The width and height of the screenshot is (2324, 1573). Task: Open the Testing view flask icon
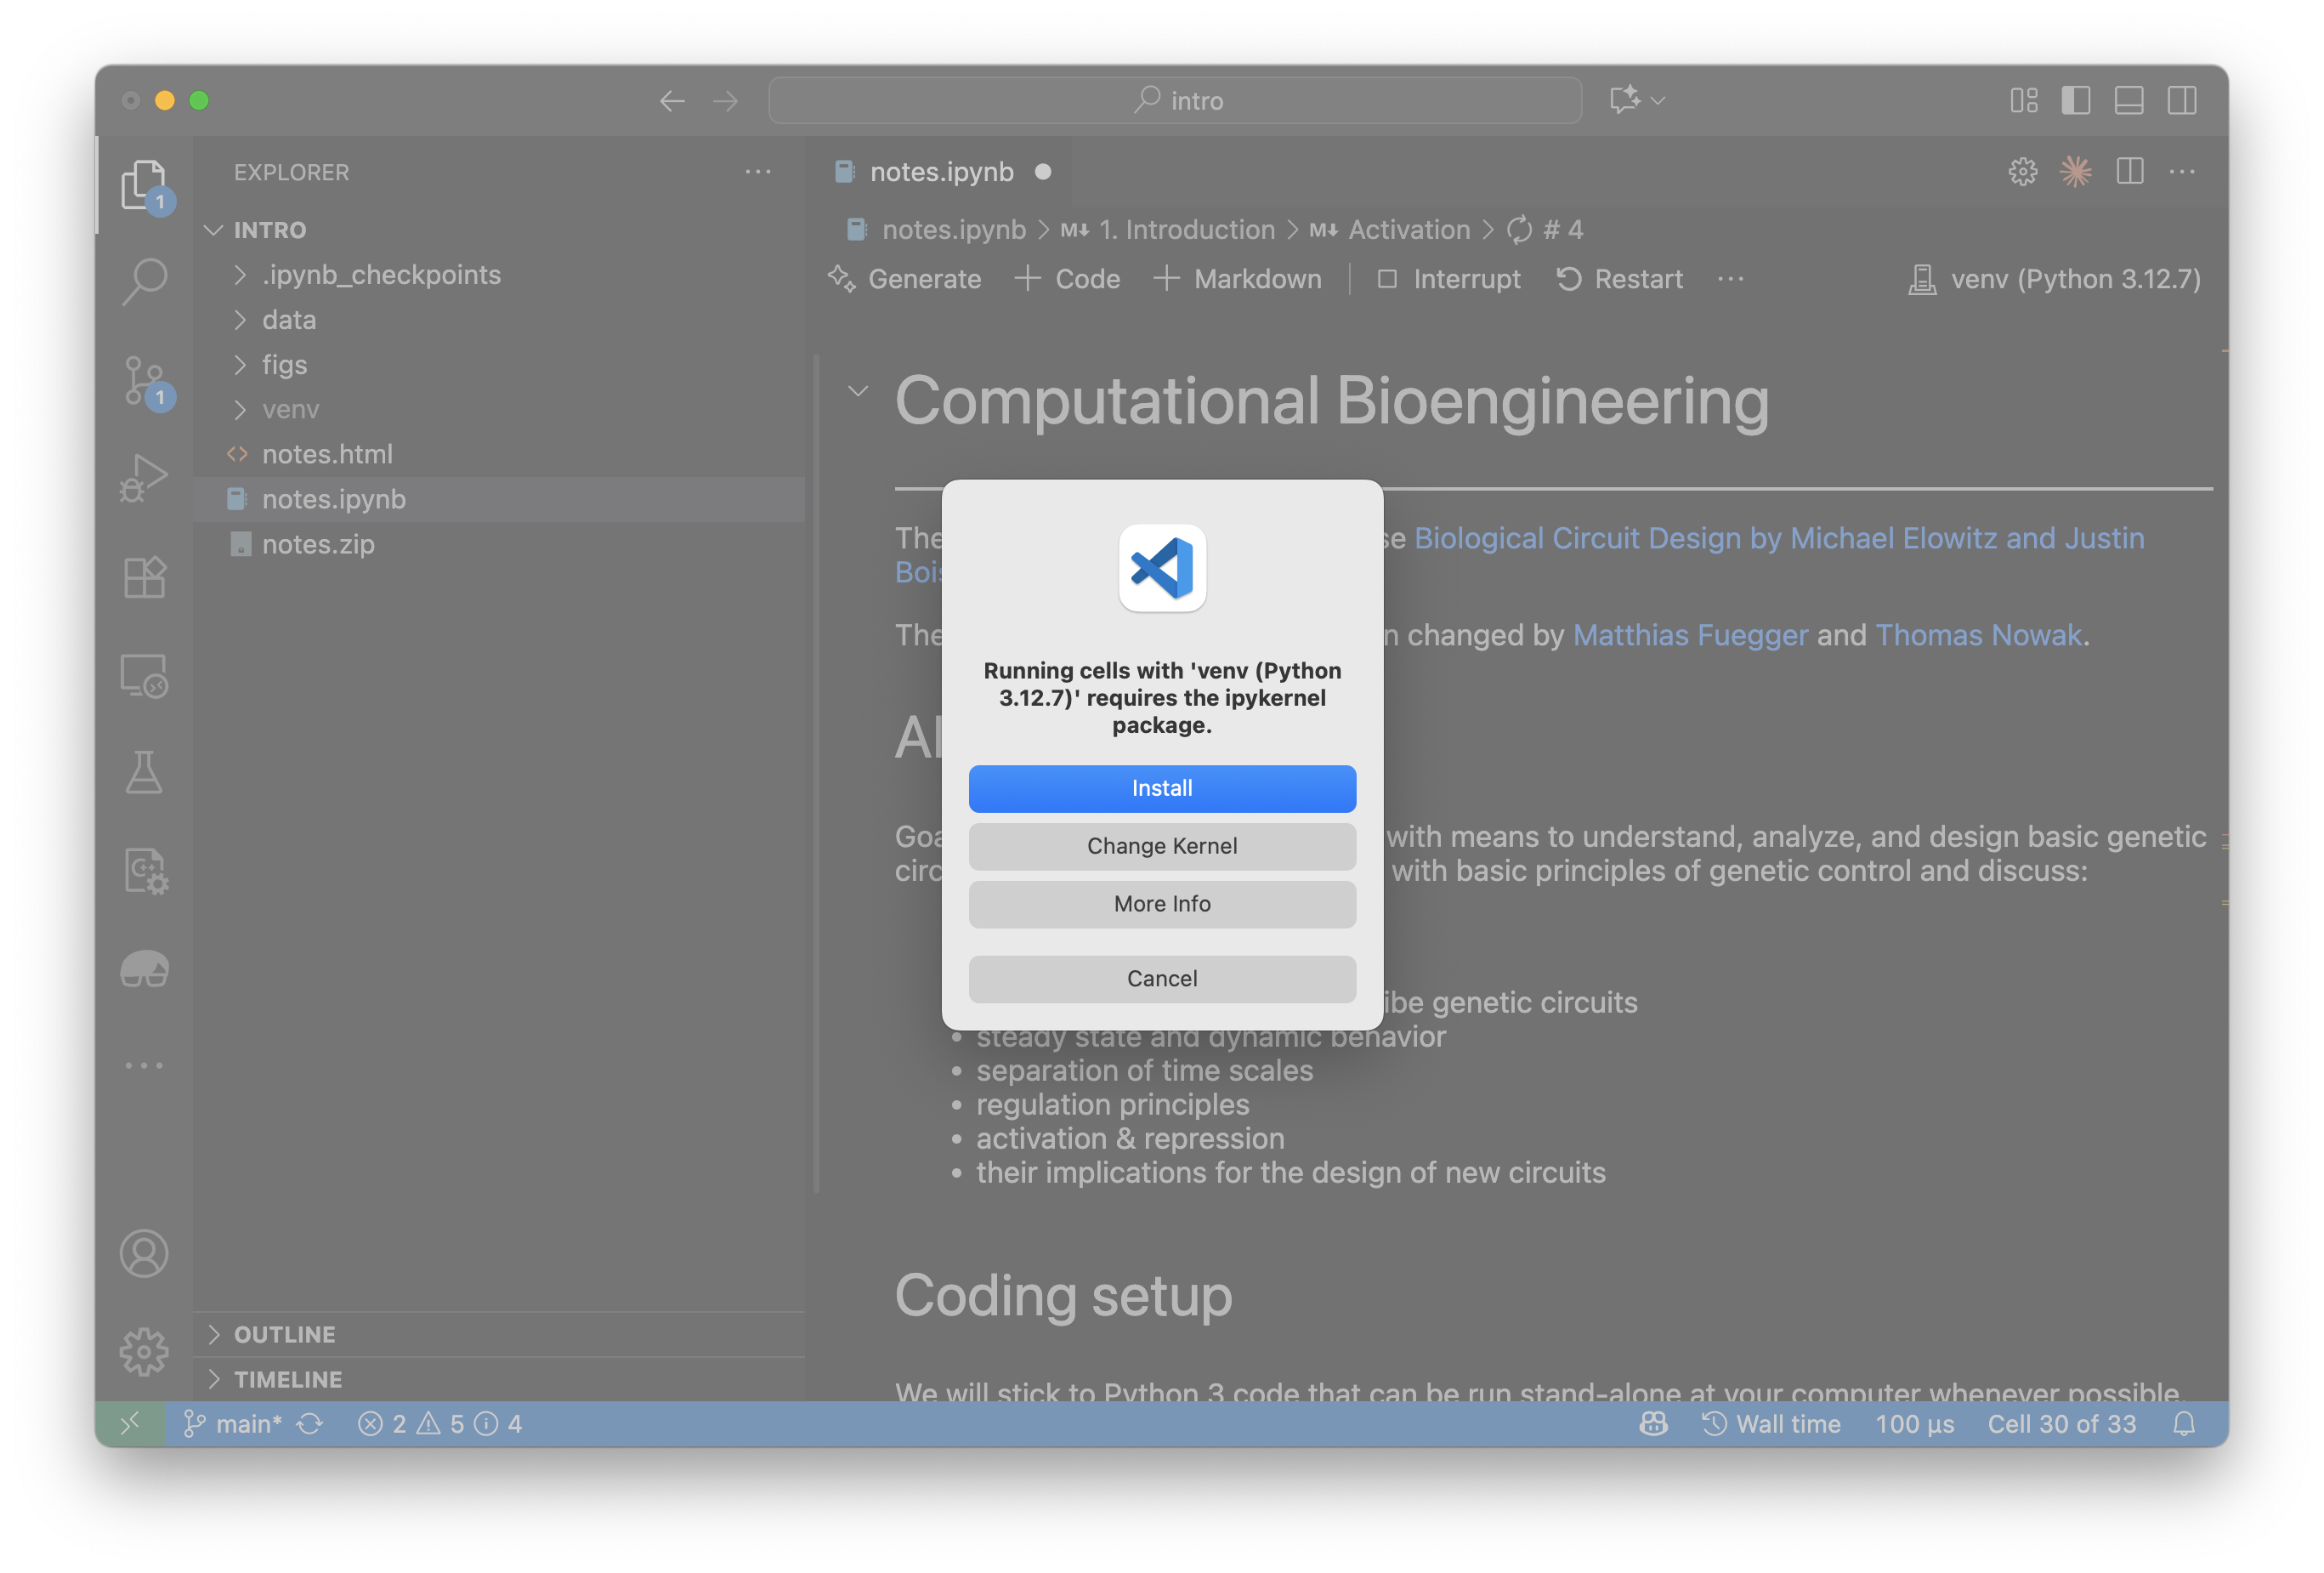coord(144,772)
